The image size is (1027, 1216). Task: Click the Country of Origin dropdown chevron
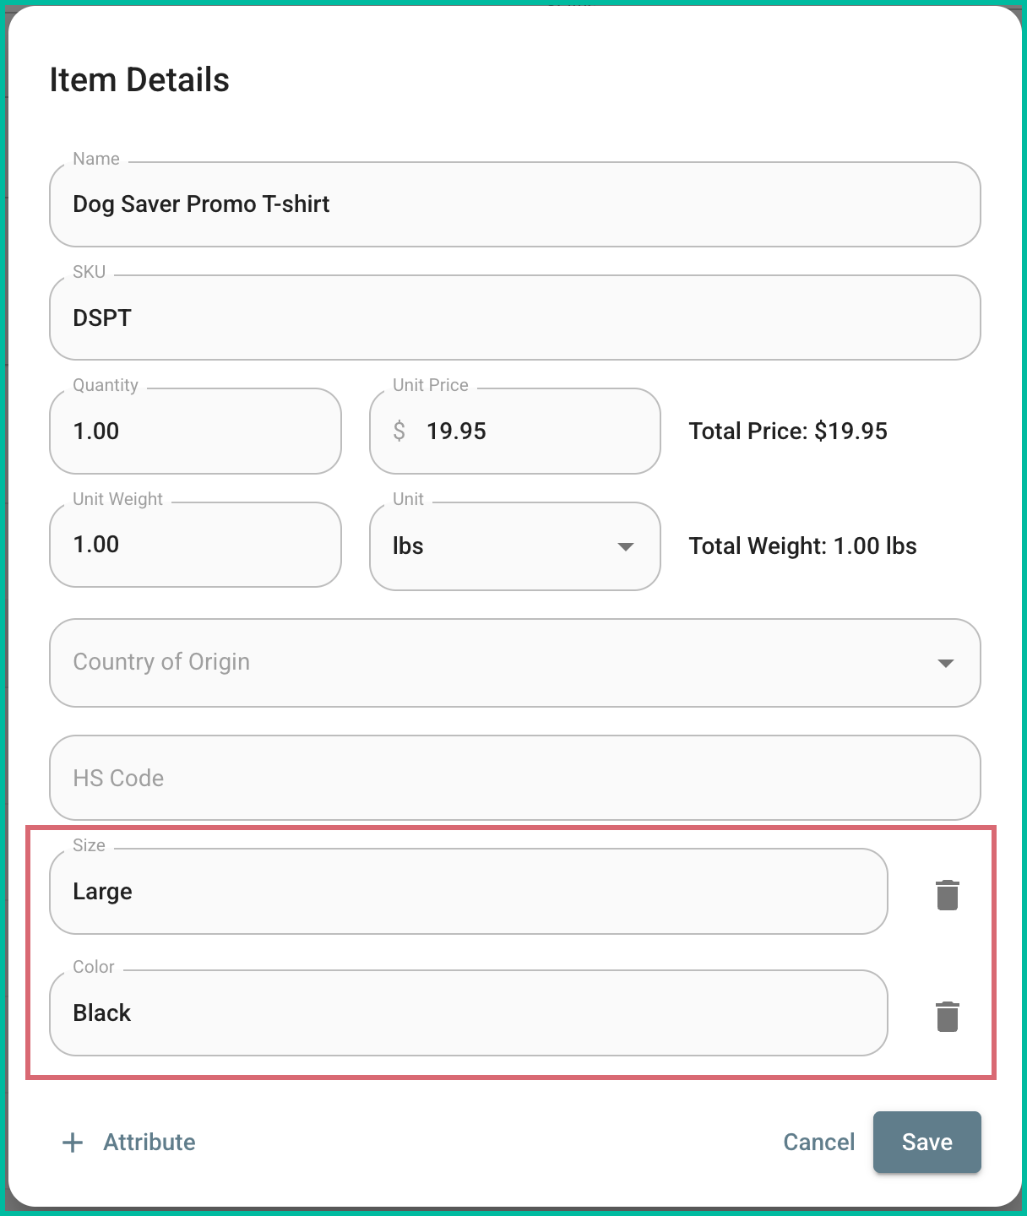[947, 663]
